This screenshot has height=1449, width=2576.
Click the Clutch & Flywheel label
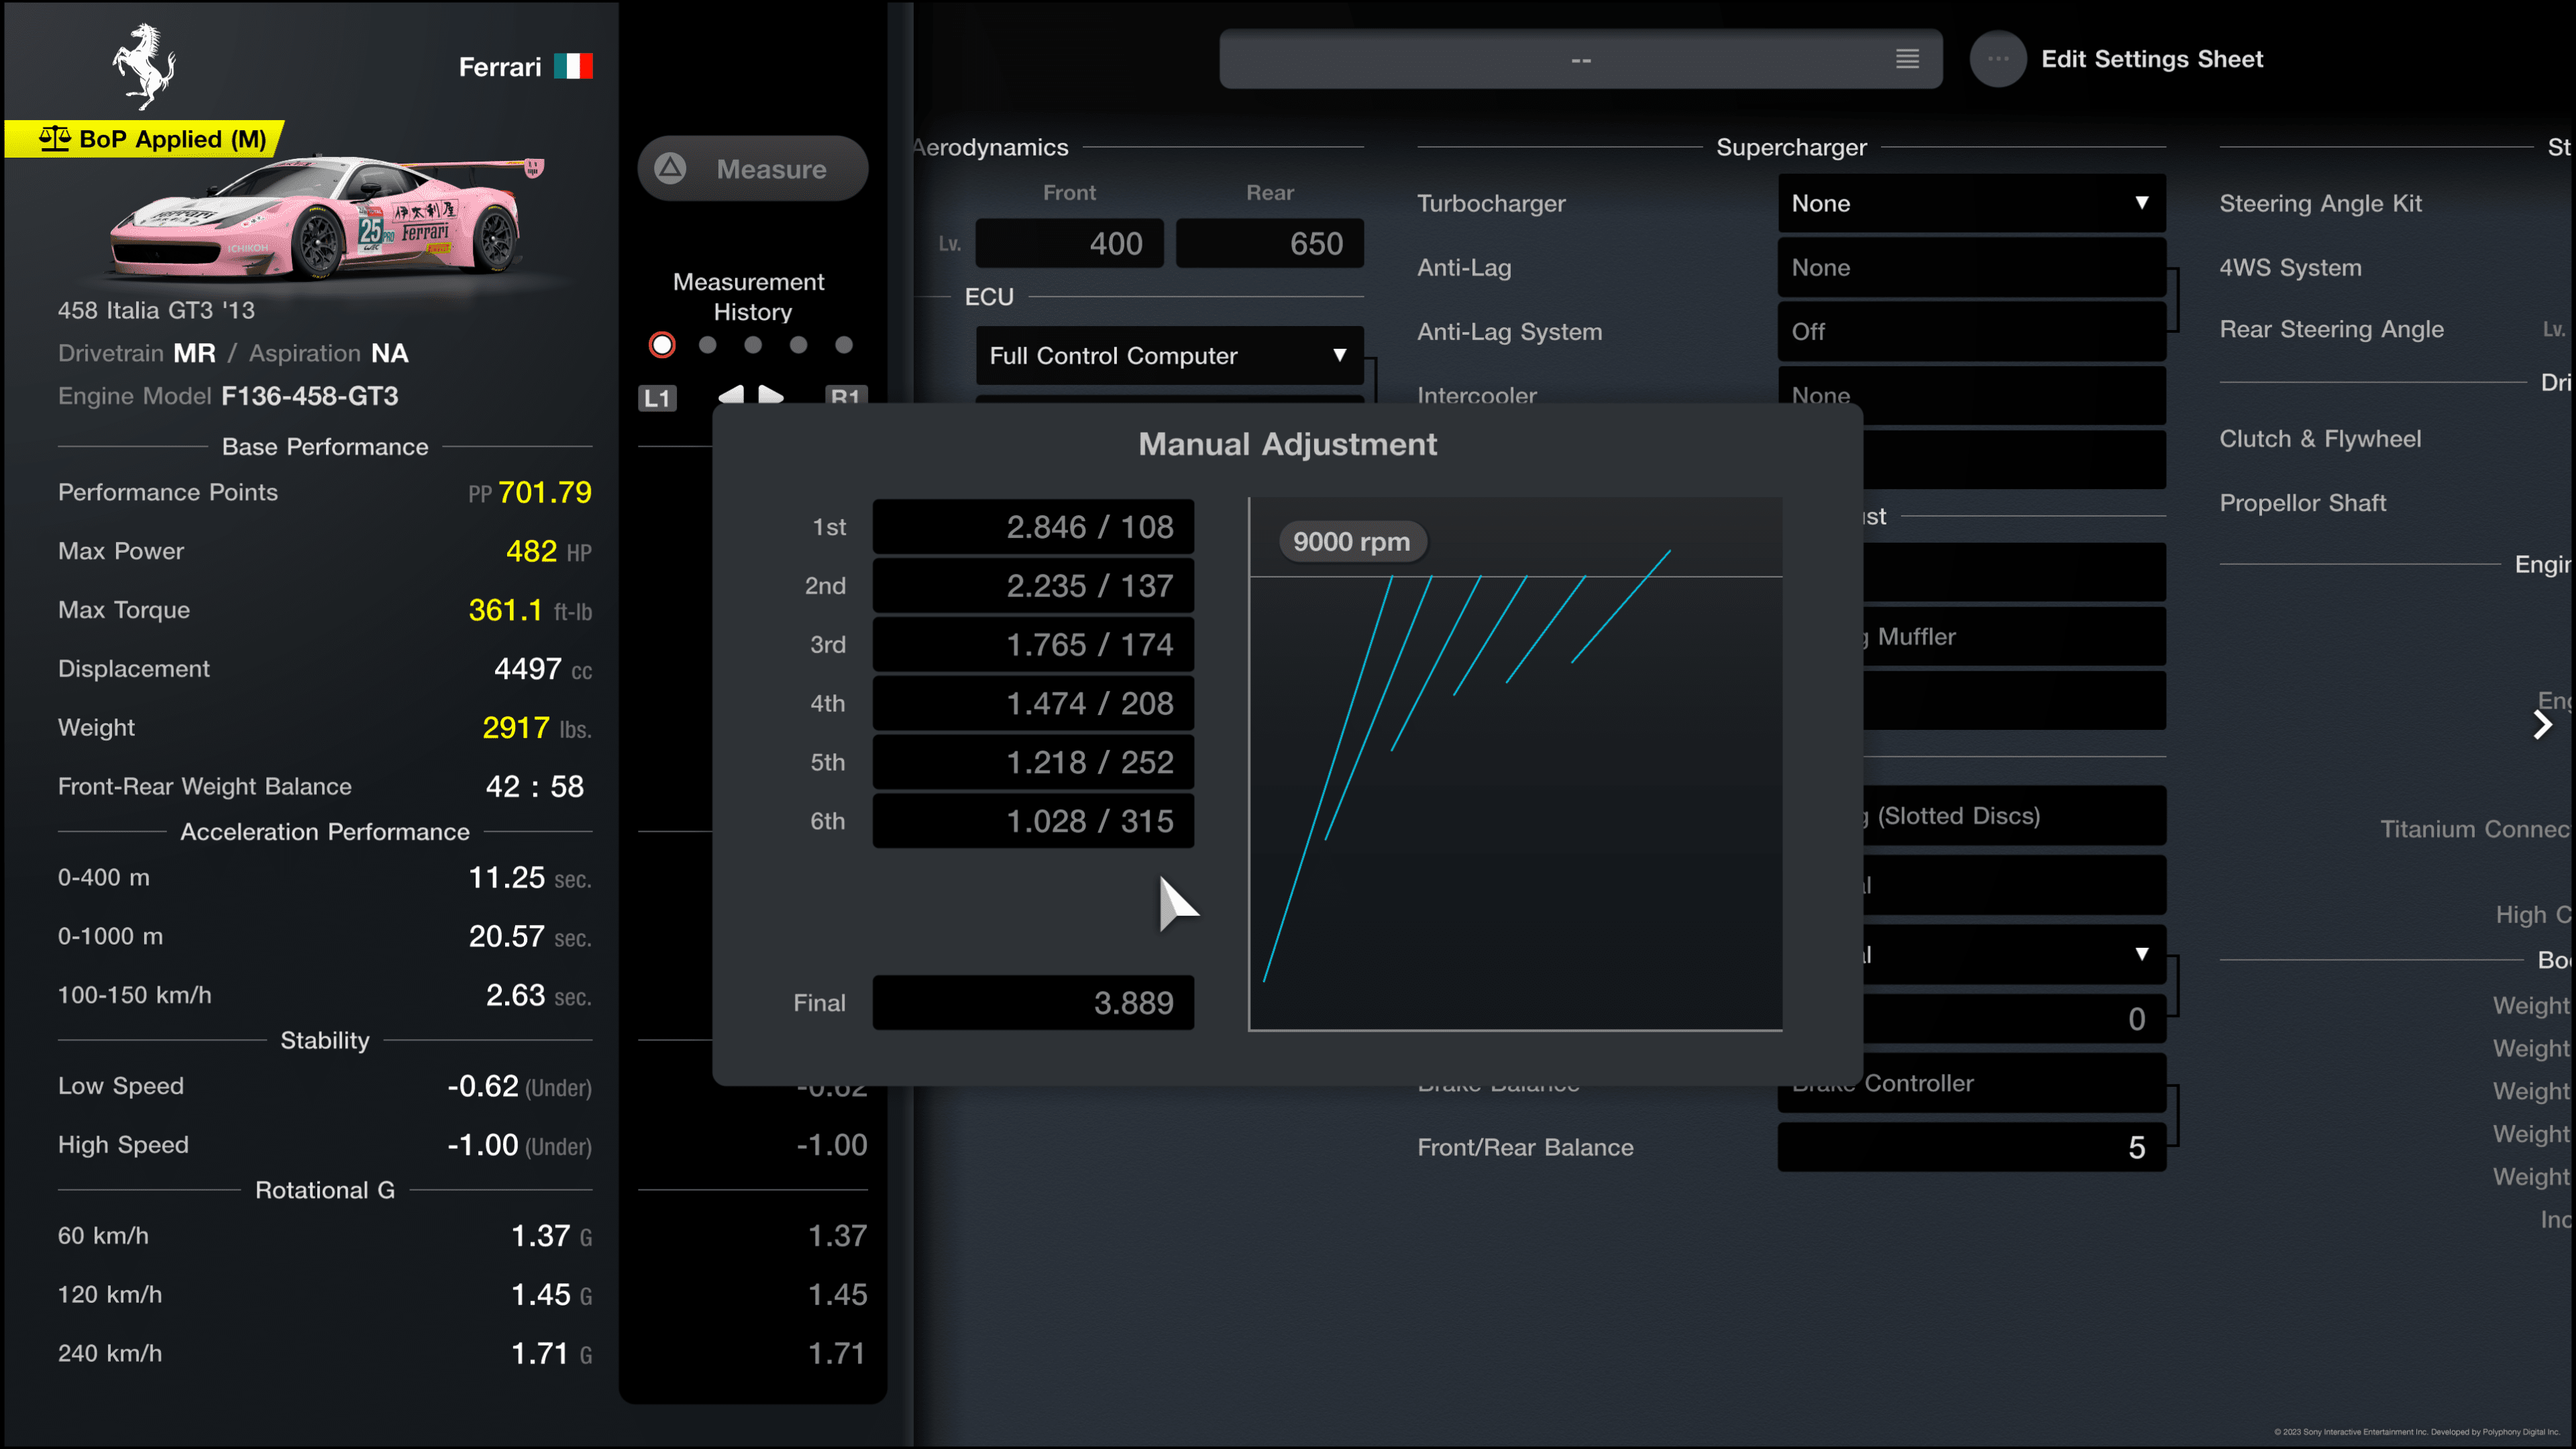point(2320,439)
